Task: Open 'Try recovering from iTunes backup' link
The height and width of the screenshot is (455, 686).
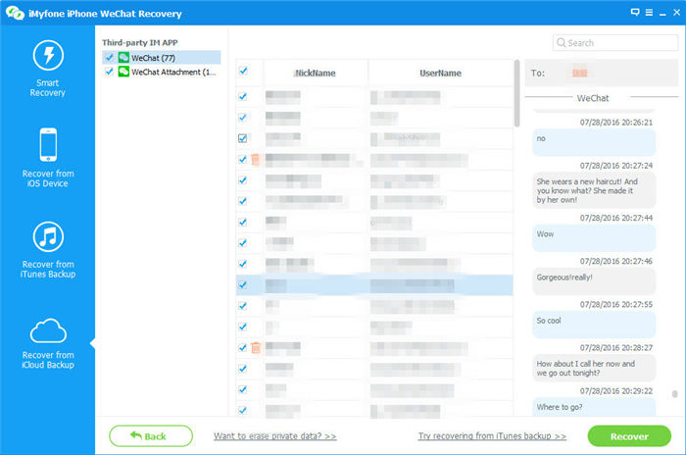Action: 492,436
